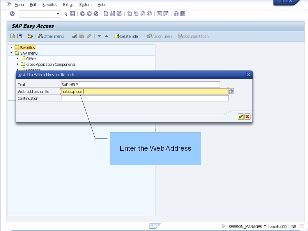Click the Print icon
The image size is (308, 231).
point(106,14)
